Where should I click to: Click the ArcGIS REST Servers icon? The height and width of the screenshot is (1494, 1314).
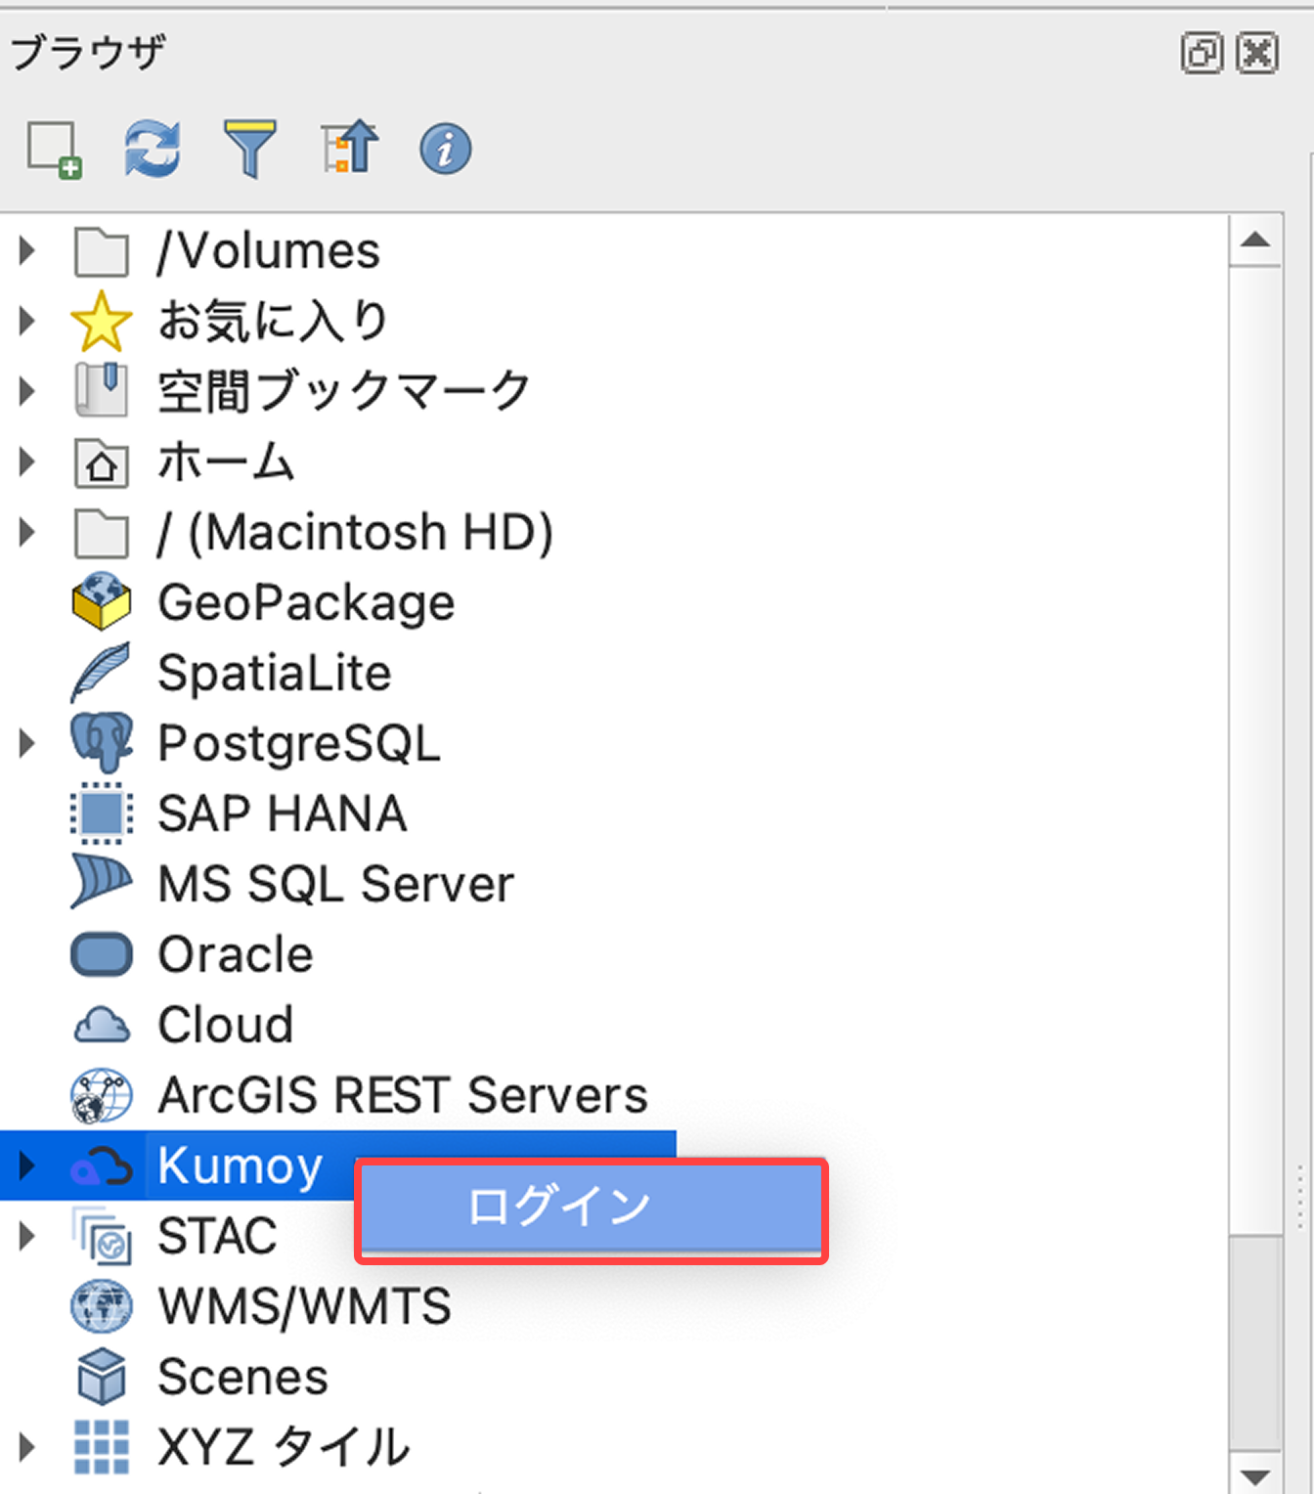point(101,1095)
